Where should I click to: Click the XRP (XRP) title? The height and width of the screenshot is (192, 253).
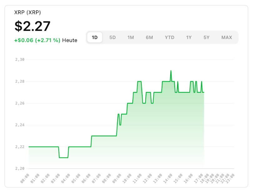(x=27, y=12)
